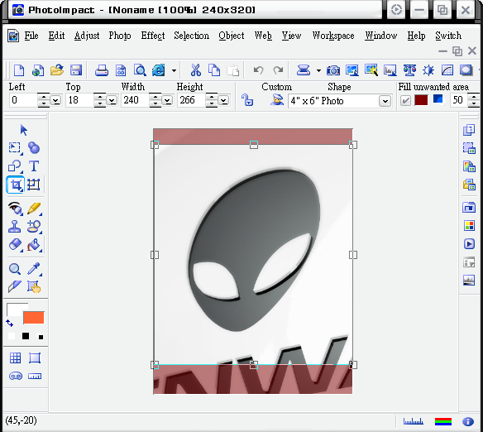Toggle Fill unwanted area checkbox
Screen dimensions: 483x432
pos(405,100)
